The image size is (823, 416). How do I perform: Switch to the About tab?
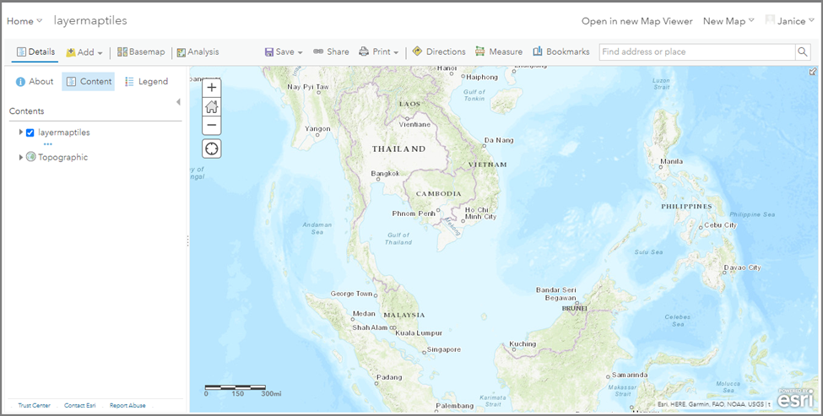point(35,81)
